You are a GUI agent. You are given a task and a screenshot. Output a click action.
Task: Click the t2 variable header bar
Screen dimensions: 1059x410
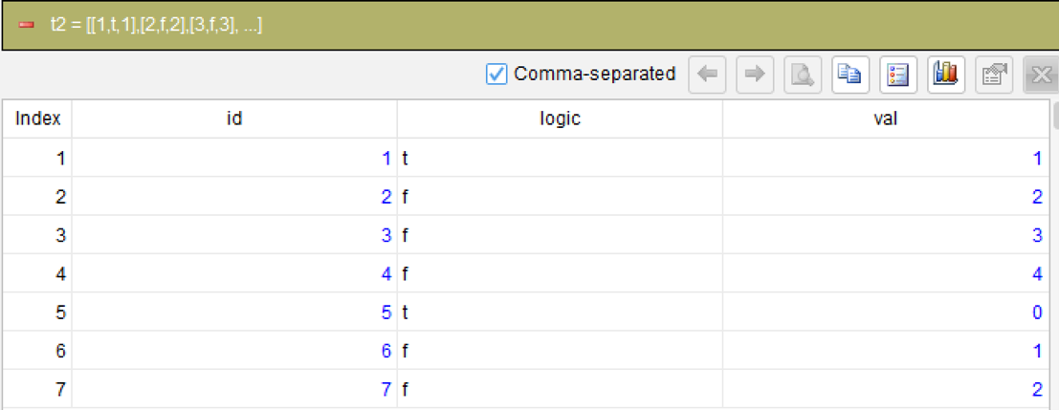[x=530, y=26]
